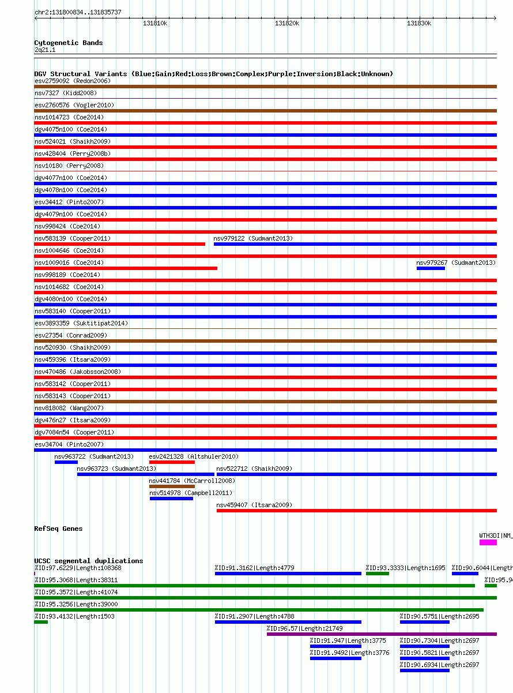Open UCSC segmental duplications track title

click(x=89, y=561)
